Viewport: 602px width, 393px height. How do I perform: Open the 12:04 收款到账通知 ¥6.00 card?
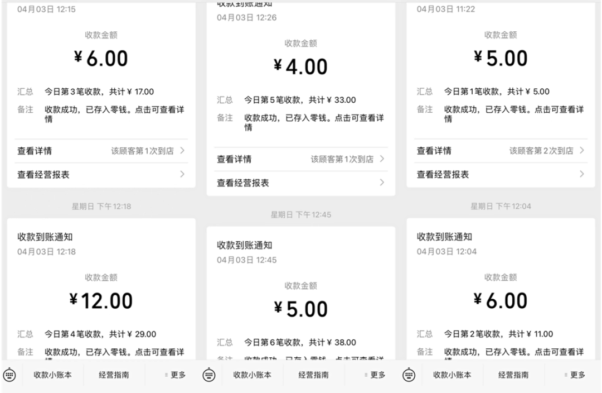point(501,290)
